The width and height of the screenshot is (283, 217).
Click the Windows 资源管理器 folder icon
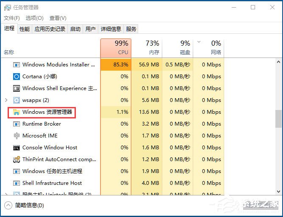(17, 112)
